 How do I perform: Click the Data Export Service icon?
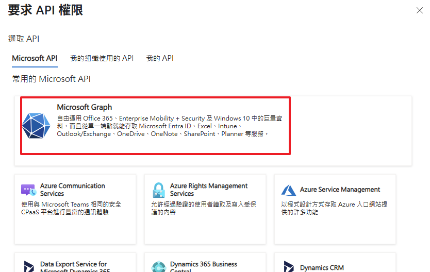tap(28, 267)
